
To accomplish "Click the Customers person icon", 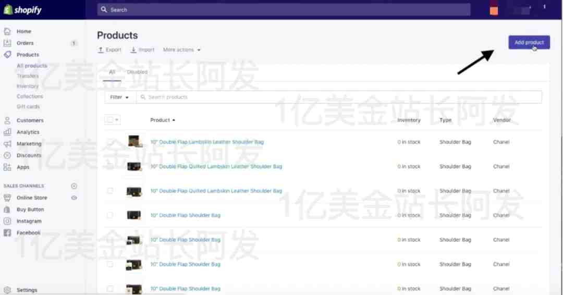I will click(7, 120).
